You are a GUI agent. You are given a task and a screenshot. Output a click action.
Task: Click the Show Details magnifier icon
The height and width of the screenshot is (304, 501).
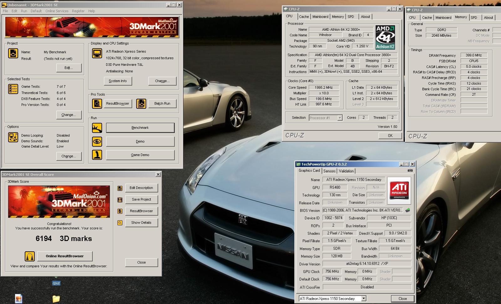click(120, 223)
